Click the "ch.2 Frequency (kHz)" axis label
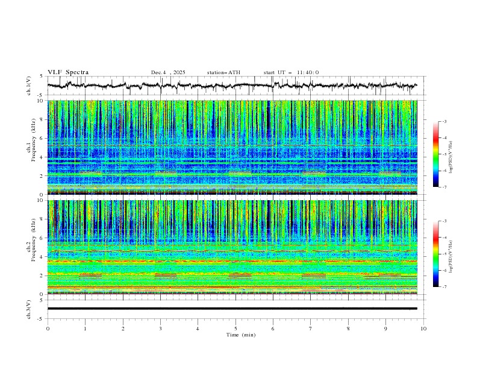The image size is (477, 369). click(31, 240)
